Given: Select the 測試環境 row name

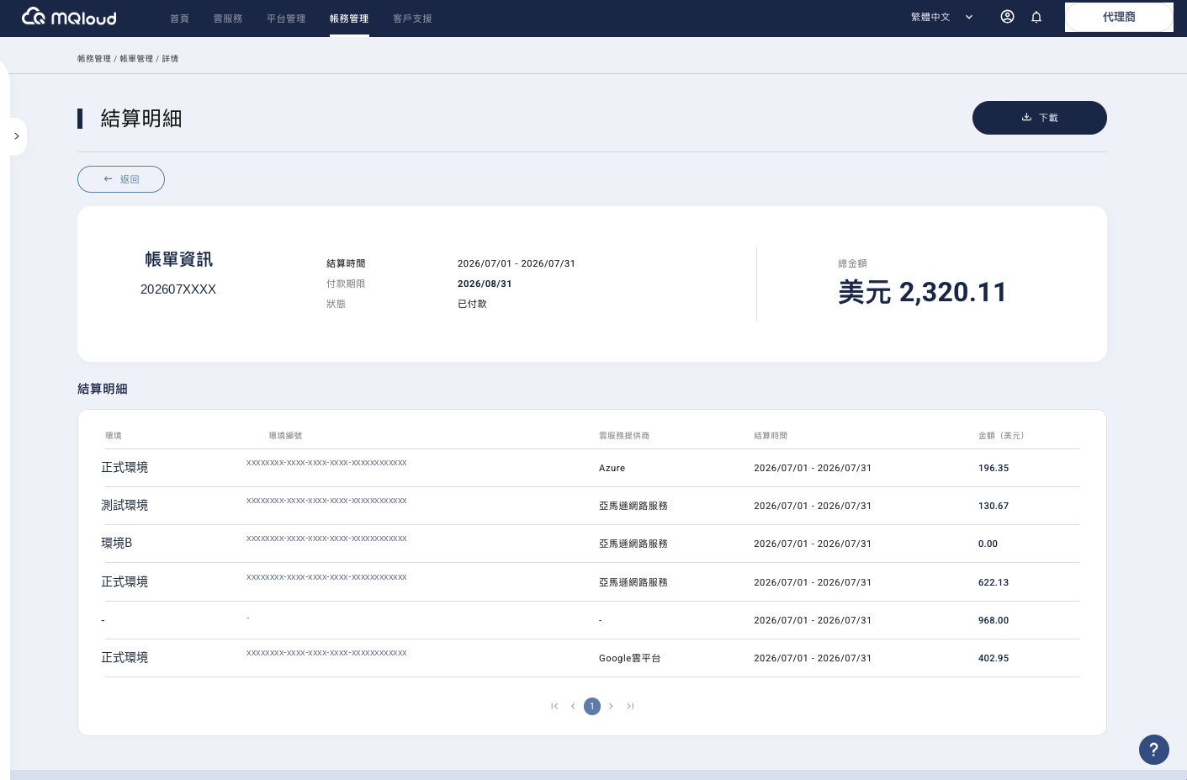Looking at the screenshot, I should pyautogui.click(x=125, y=506).
